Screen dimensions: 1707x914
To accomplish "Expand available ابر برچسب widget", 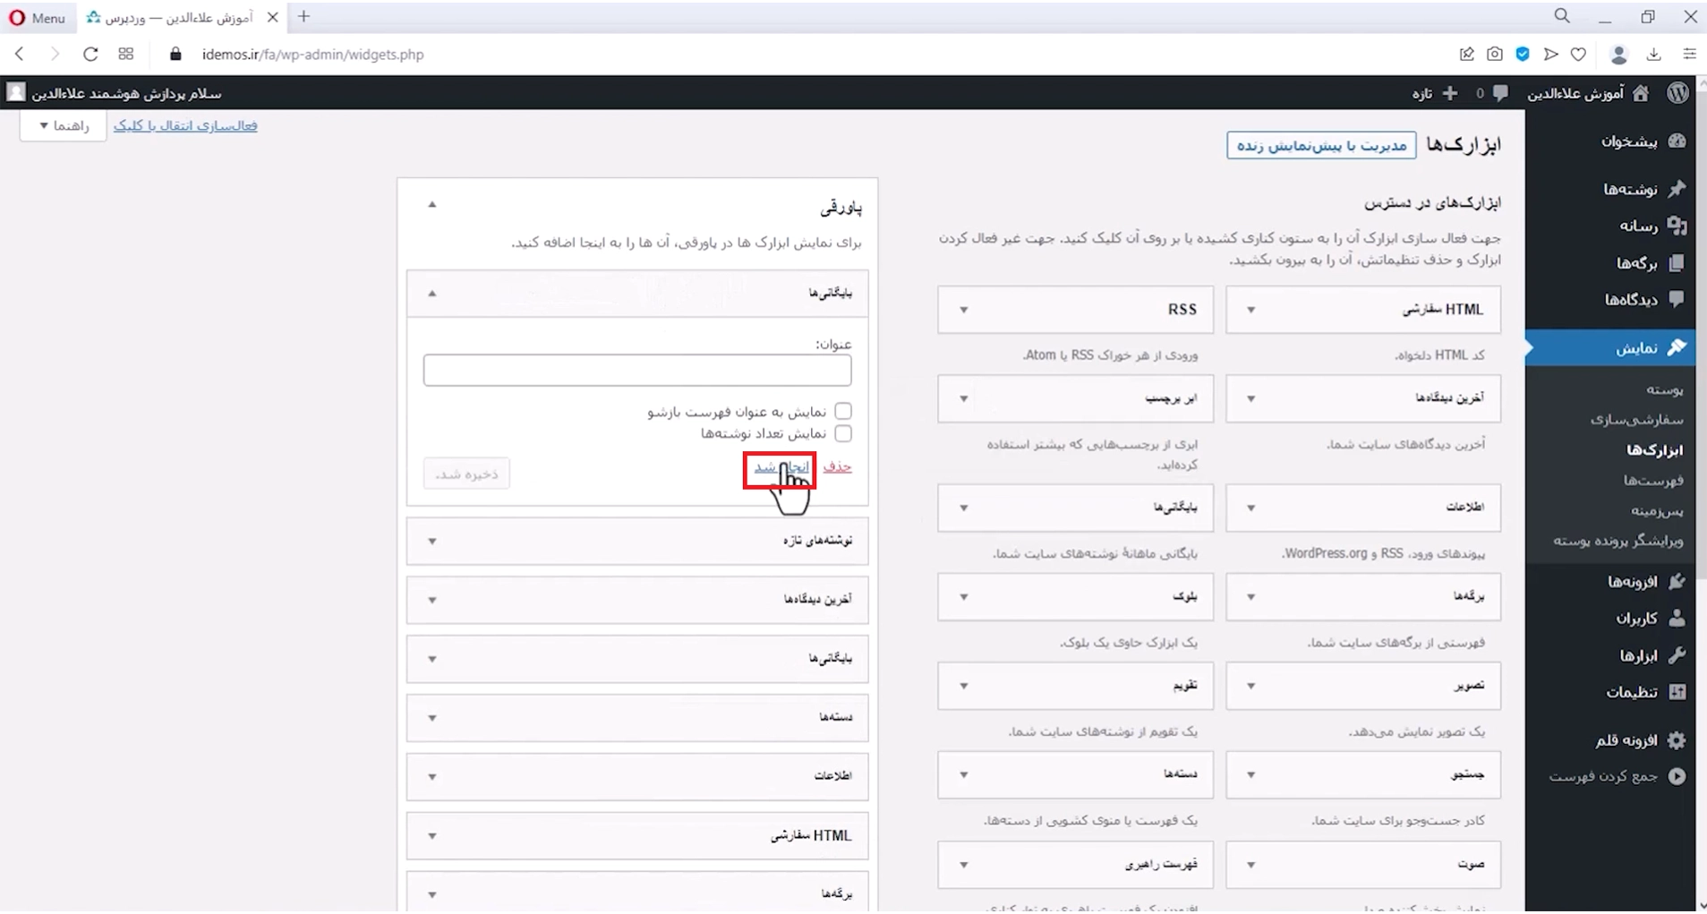I will 964,398.
